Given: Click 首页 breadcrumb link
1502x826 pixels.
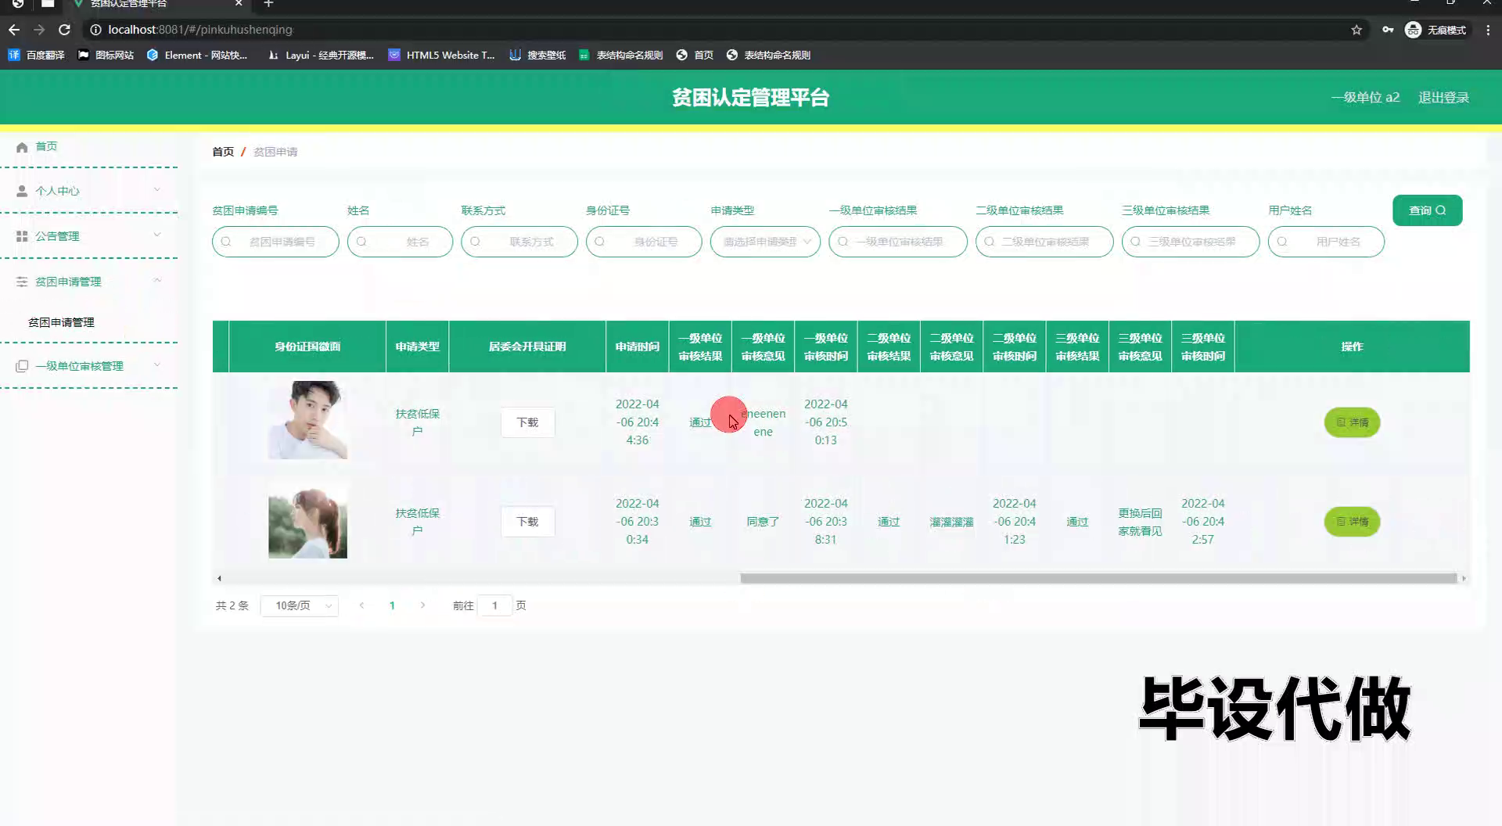Looking at the screenshot, I should click(223, 152).
